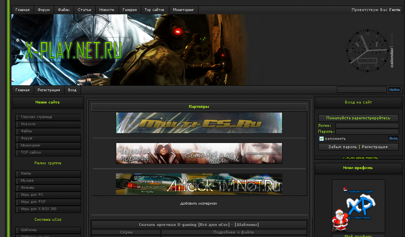Screen dimensions: 405x237
Task: Open Форум in the Меню сайта sidebar
Action: (x=48, y=139)
